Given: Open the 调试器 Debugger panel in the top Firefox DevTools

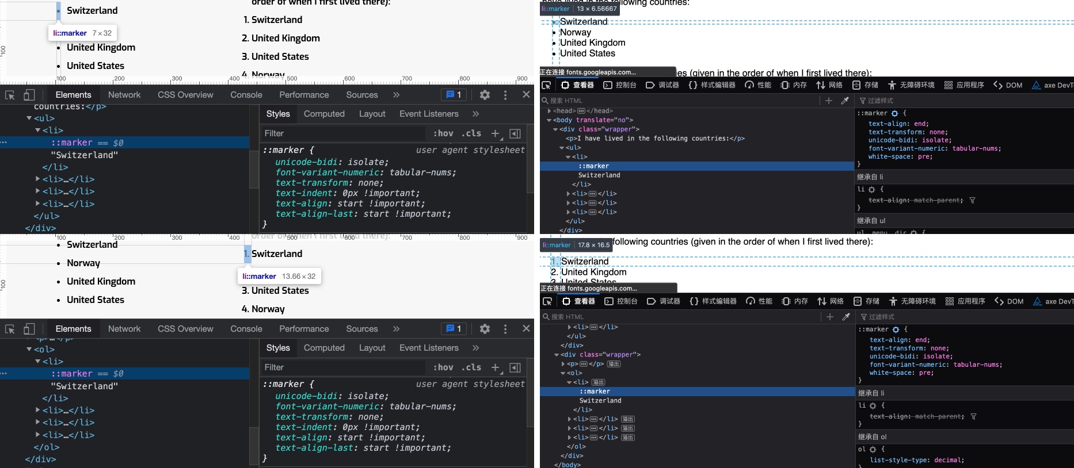Looking at the screenshot, I should click(662, 85).
